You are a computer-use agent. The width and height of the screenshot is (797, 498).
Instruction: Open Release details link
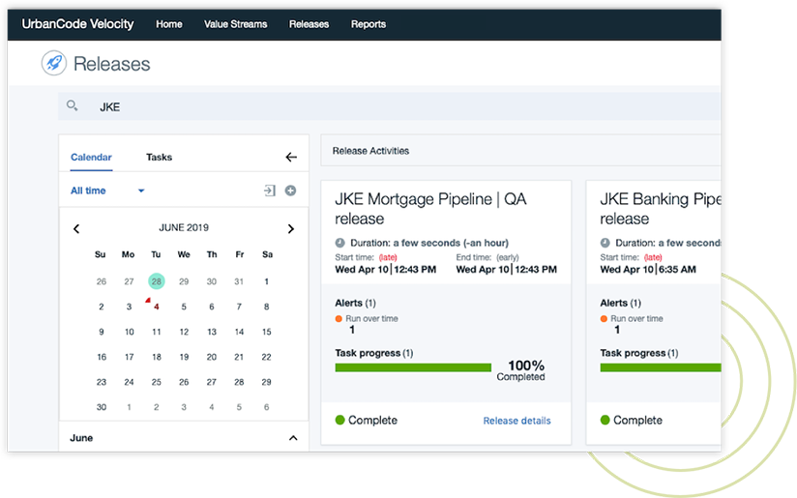(517, 421)
